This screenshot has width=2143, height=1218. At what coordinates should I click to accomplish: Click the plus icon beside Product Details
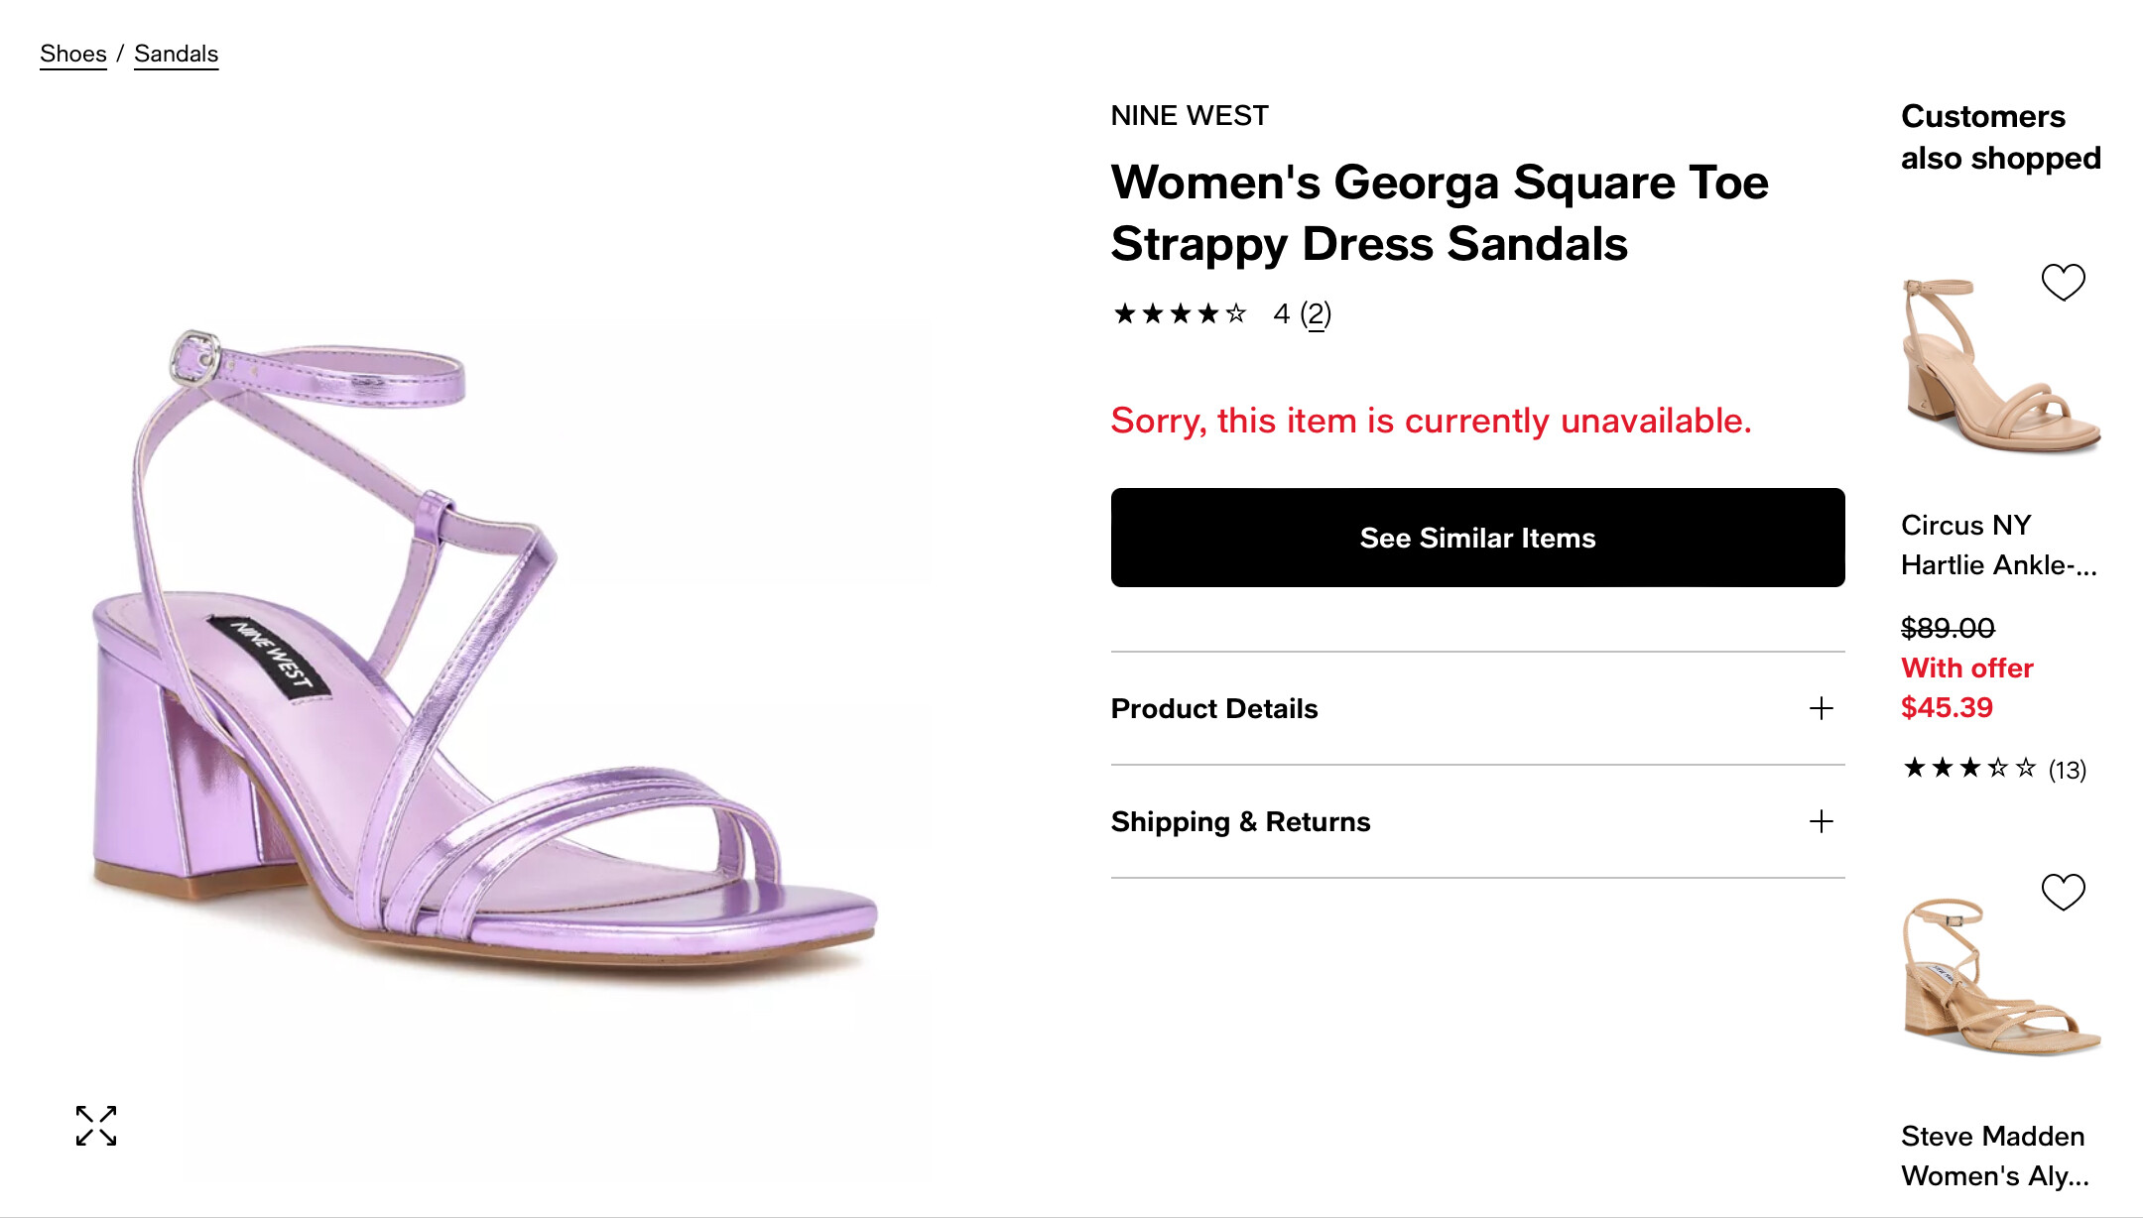click(1821, 708)
